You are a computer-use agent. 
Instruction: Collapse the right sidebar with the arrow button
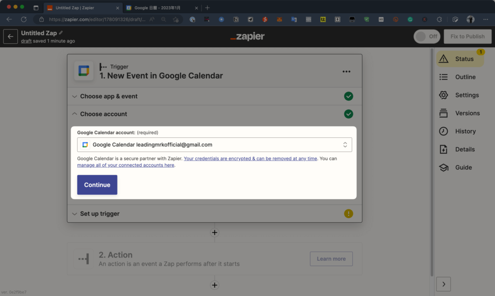coord(444,284)
